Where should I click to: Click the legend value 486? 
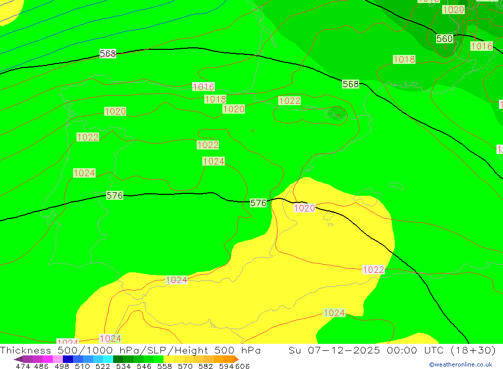coord(41,366)
